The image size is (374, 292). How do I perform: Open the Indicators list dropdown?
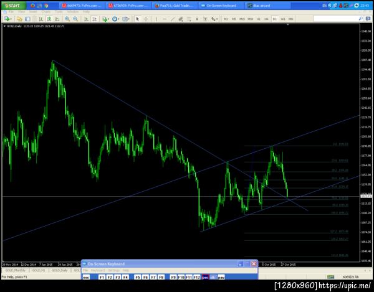click(105, 19)
